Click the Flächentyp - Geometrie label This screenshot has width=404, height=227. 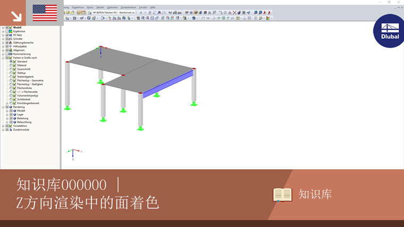point(30,81)
